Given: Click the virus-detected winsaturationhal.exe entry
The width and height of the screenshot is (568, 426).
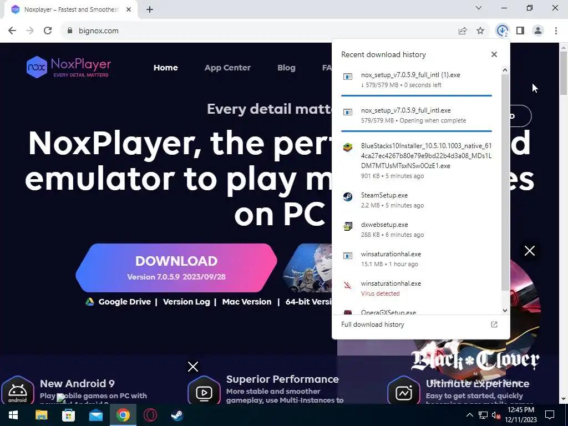Looking at the screenshot, I should (417, 288).
